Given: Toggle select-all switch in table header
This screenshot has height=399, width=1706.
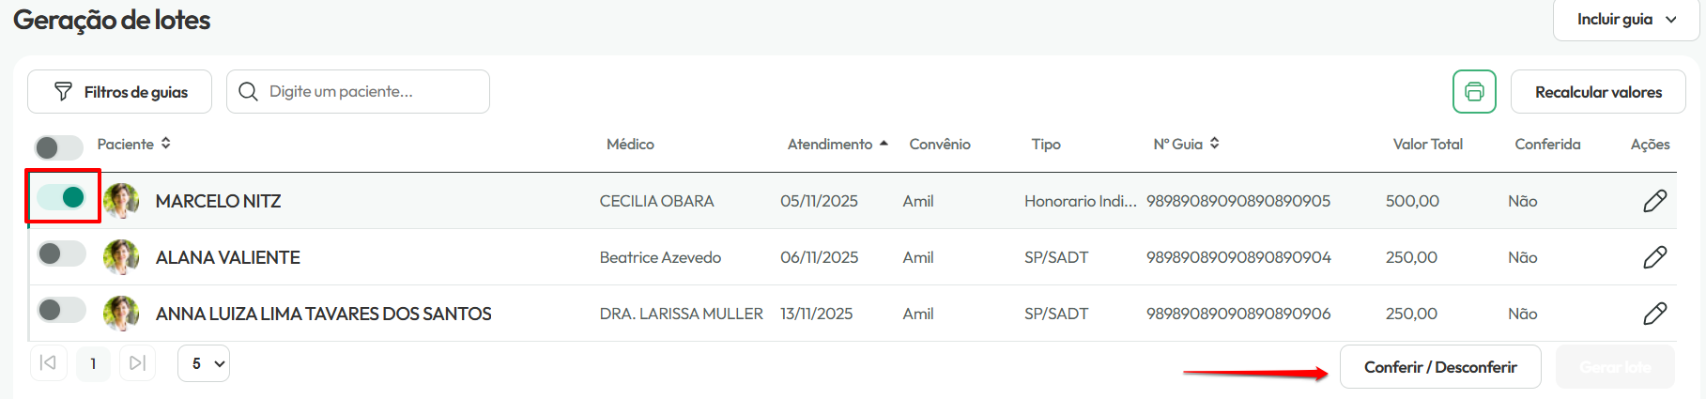Looking at the screenshot, I should pos(59,147).
